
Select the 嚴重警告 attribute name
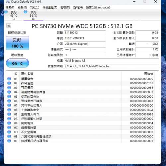(x=27, y=79)
